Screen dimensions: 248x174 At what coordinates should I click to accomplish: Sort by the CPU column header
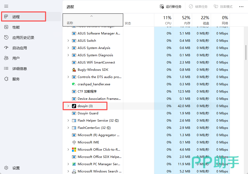pos(164,20)
